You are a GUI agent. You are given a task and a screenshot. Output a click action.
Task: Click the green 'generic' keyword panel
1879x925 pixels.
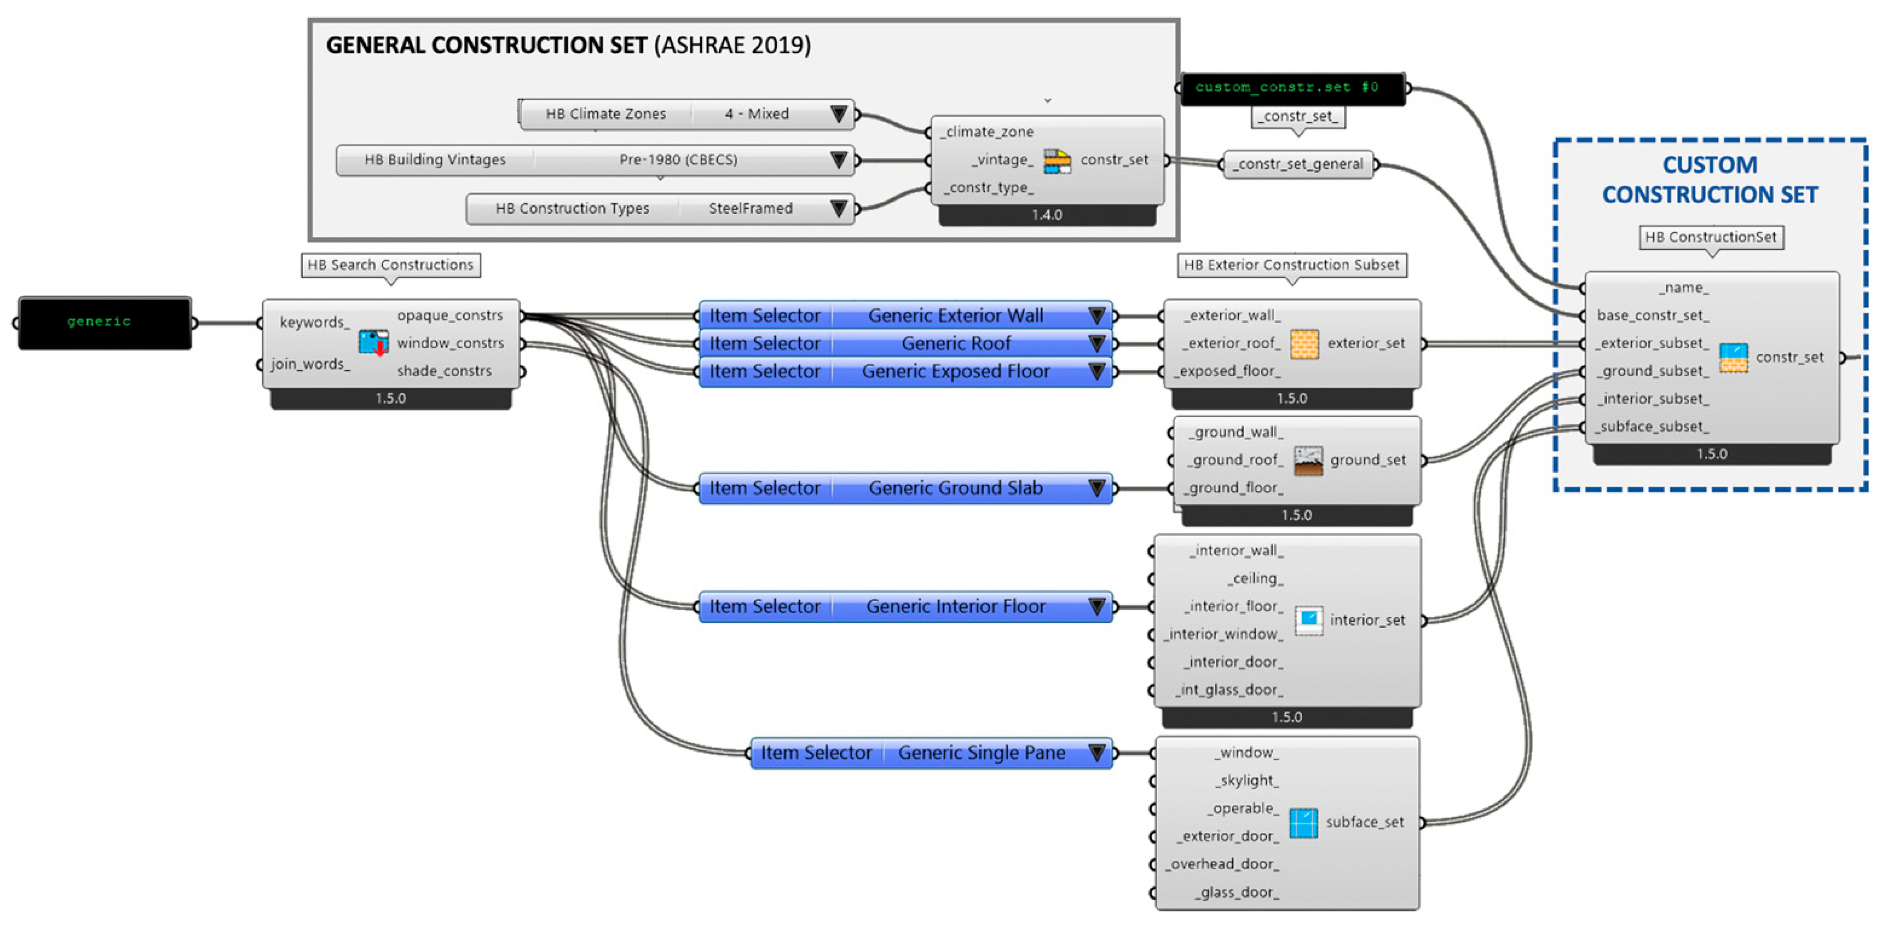coord(104,322)
